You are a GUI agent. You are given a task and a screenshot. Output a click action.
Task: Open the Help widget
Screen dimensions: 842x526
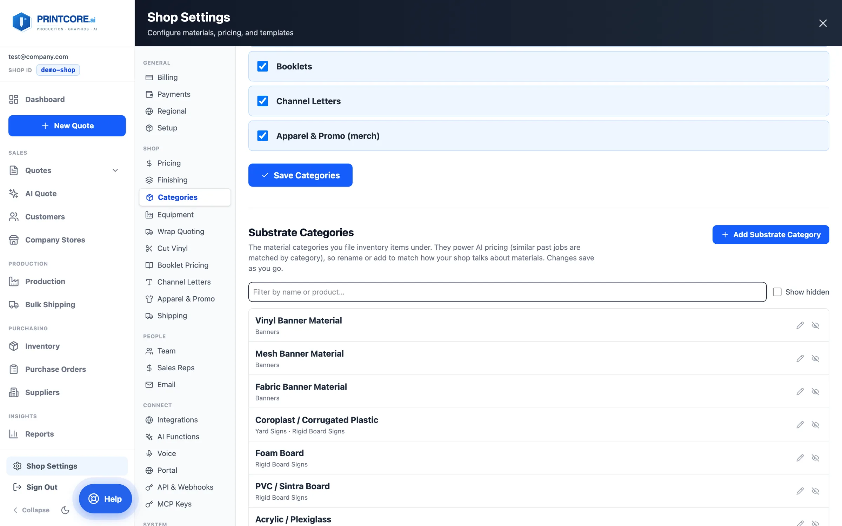105,499
